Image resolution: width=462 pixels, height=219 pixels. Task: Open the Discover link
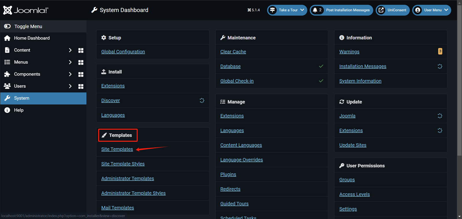111,101
